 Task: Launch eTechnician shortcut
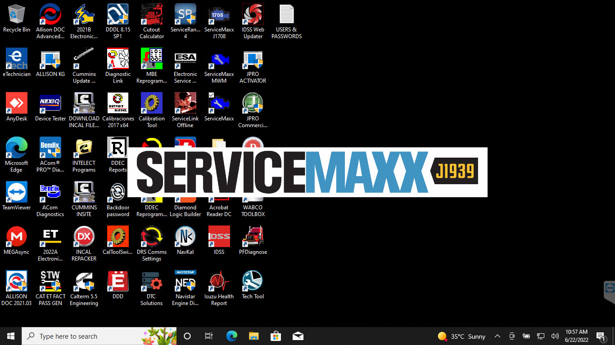coord(17,63)
